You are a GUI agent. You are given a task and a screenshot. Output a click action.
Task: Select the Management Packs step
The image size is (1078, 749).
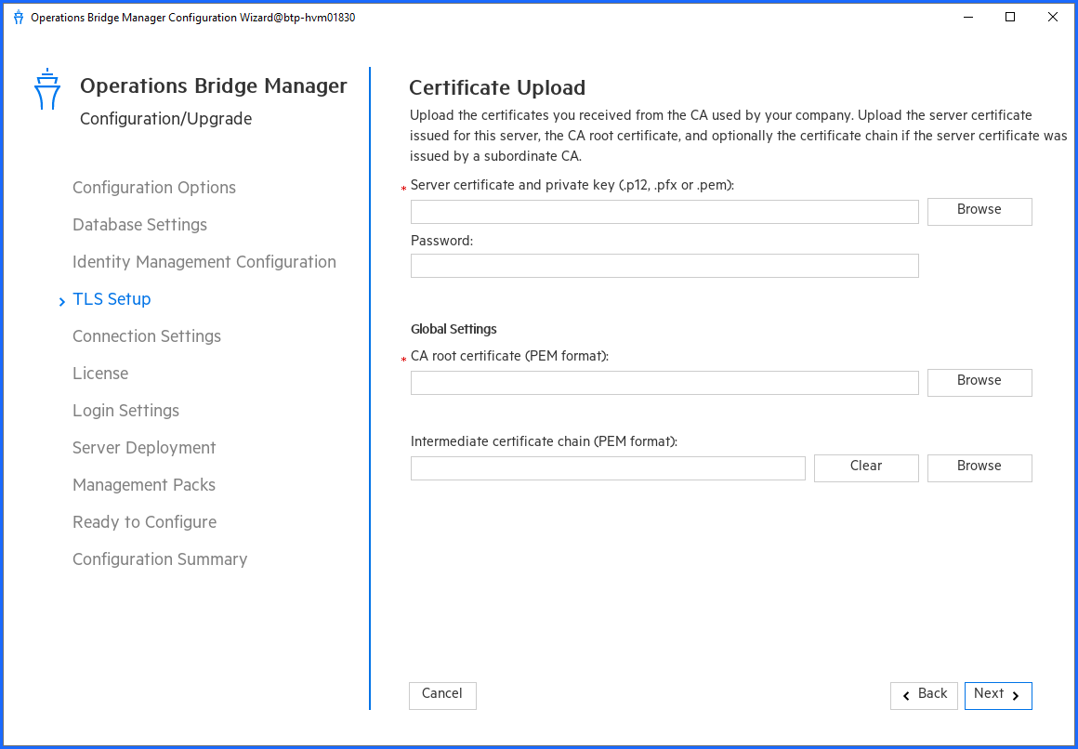coord(144,485)
